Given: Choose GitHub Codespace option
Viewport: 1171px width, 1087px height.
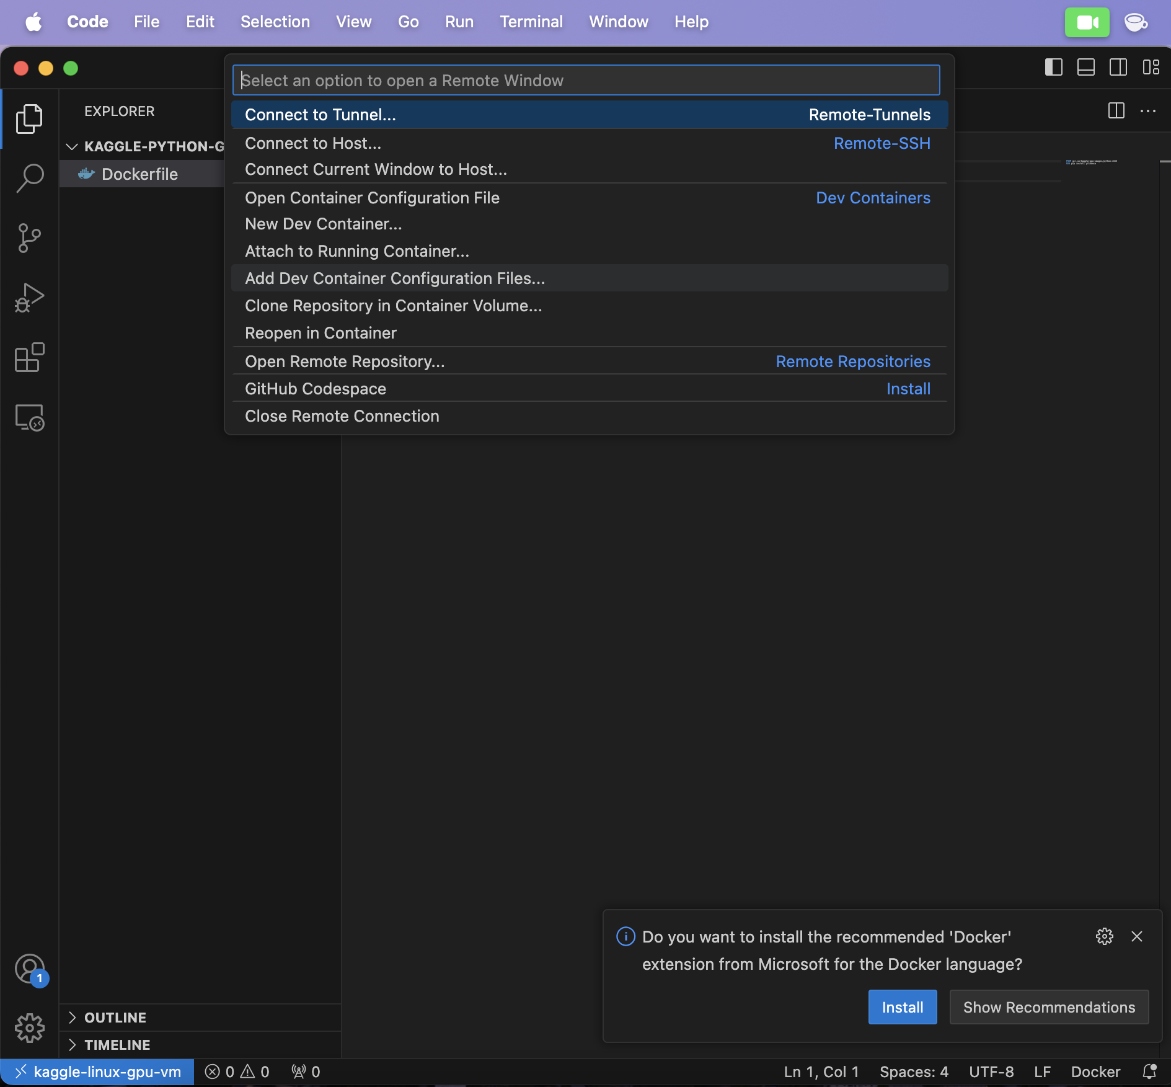Looking at the screenshot, I should coord(589,389).
